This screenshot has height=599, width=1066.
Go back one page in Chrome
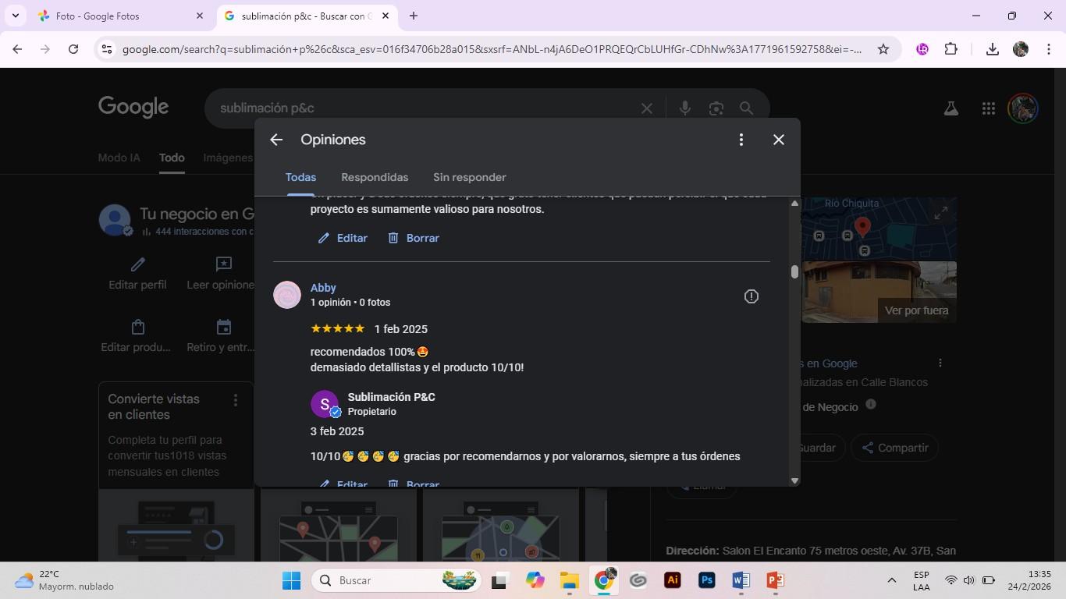click(x=17, y=49)
